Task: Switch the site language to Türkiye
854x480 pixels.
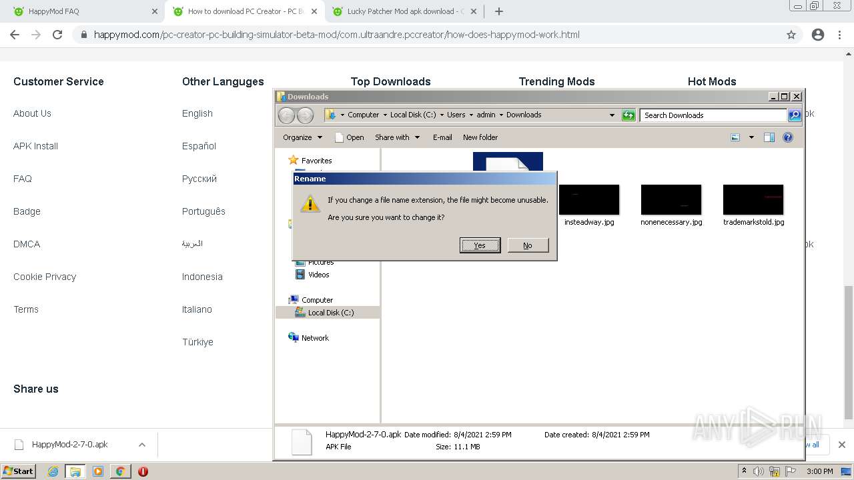Action: tap(197, 342)
